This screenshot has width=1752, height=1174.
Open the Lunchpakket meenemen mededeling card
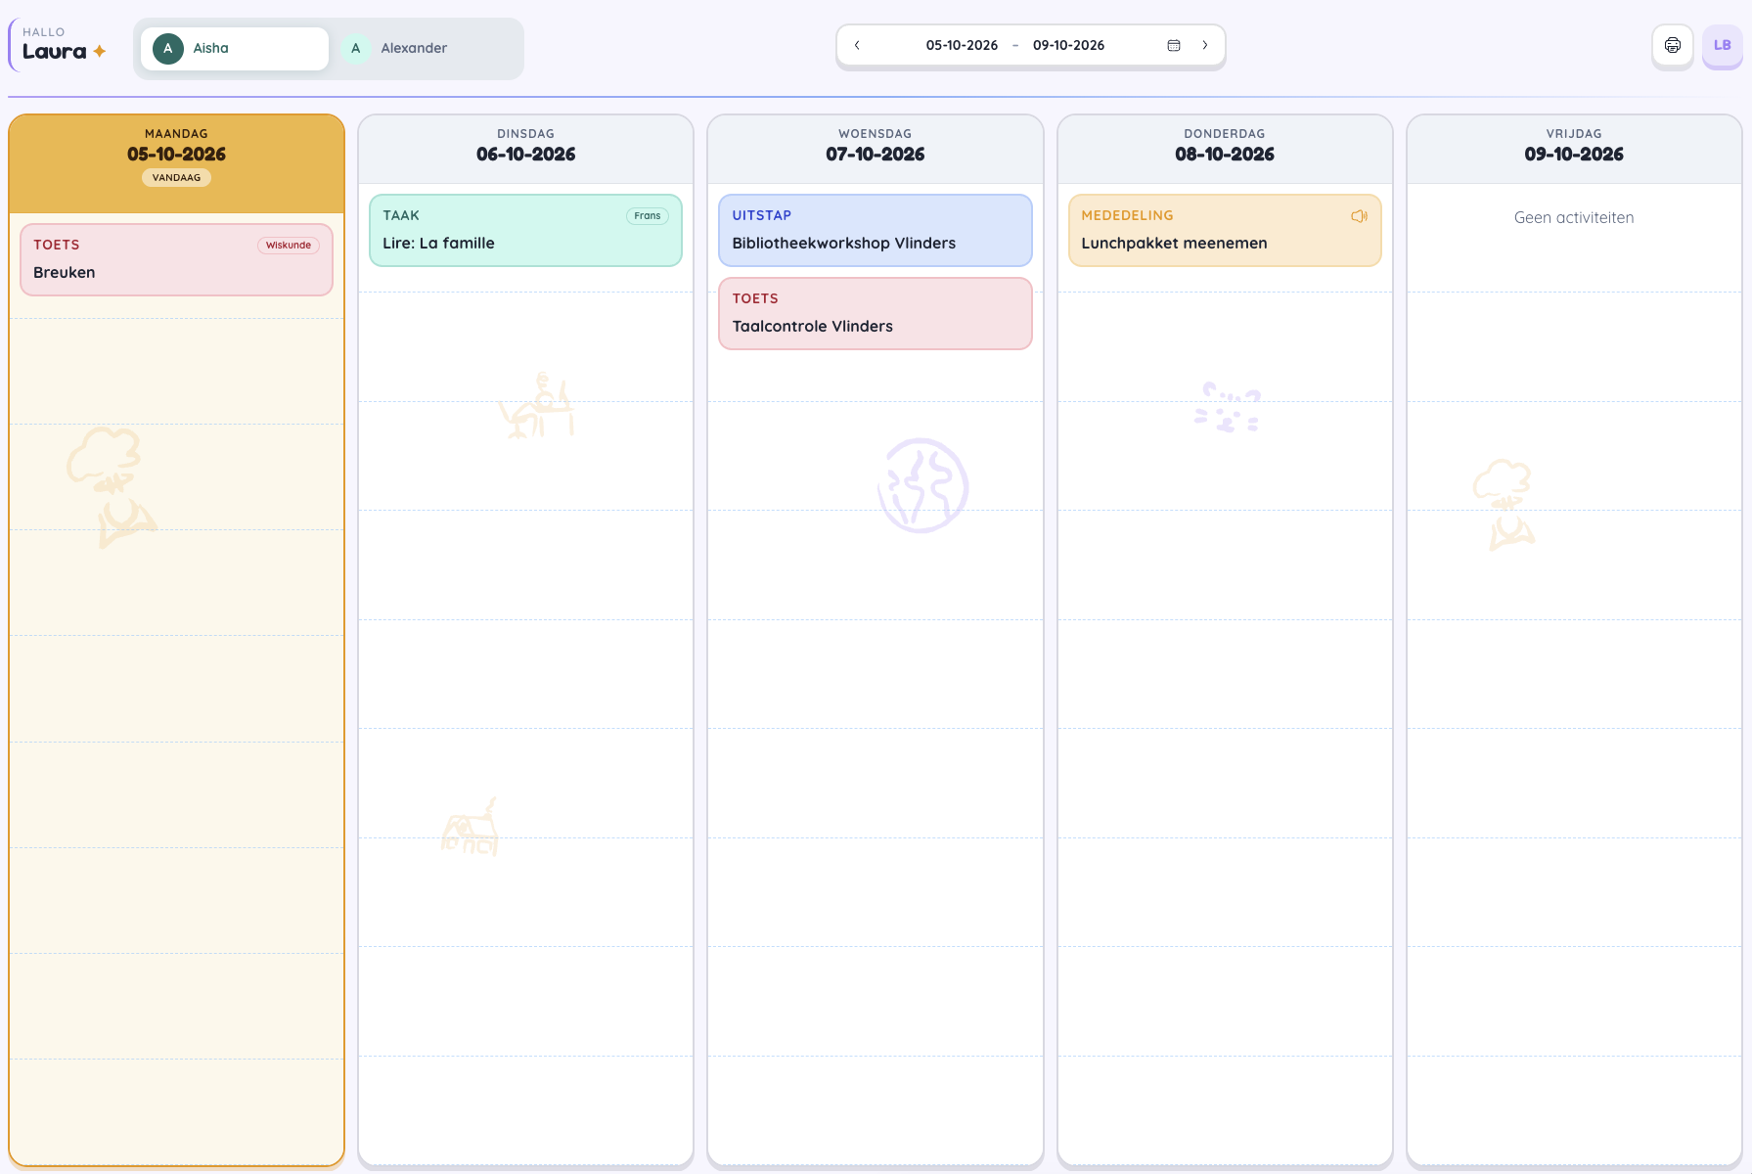point(1225,230)
